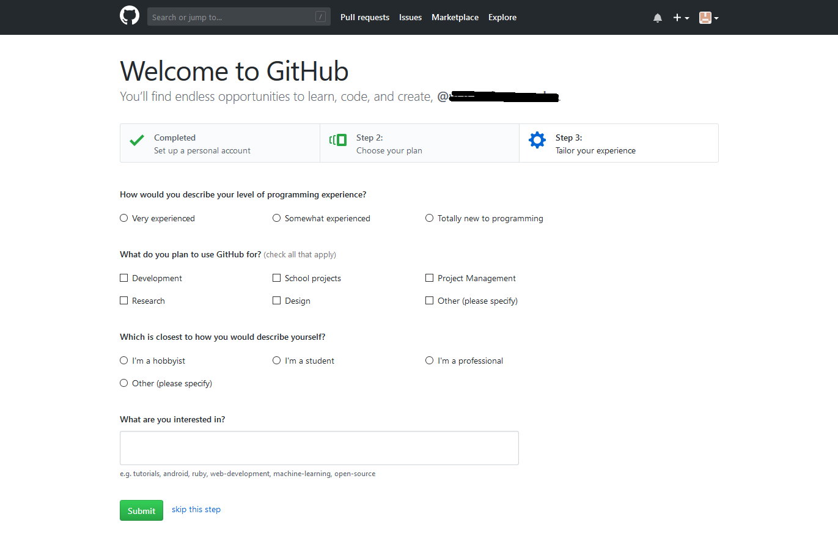
Task: Click the skip this step link
Action: pyautogui.click(x=196, y=509)
